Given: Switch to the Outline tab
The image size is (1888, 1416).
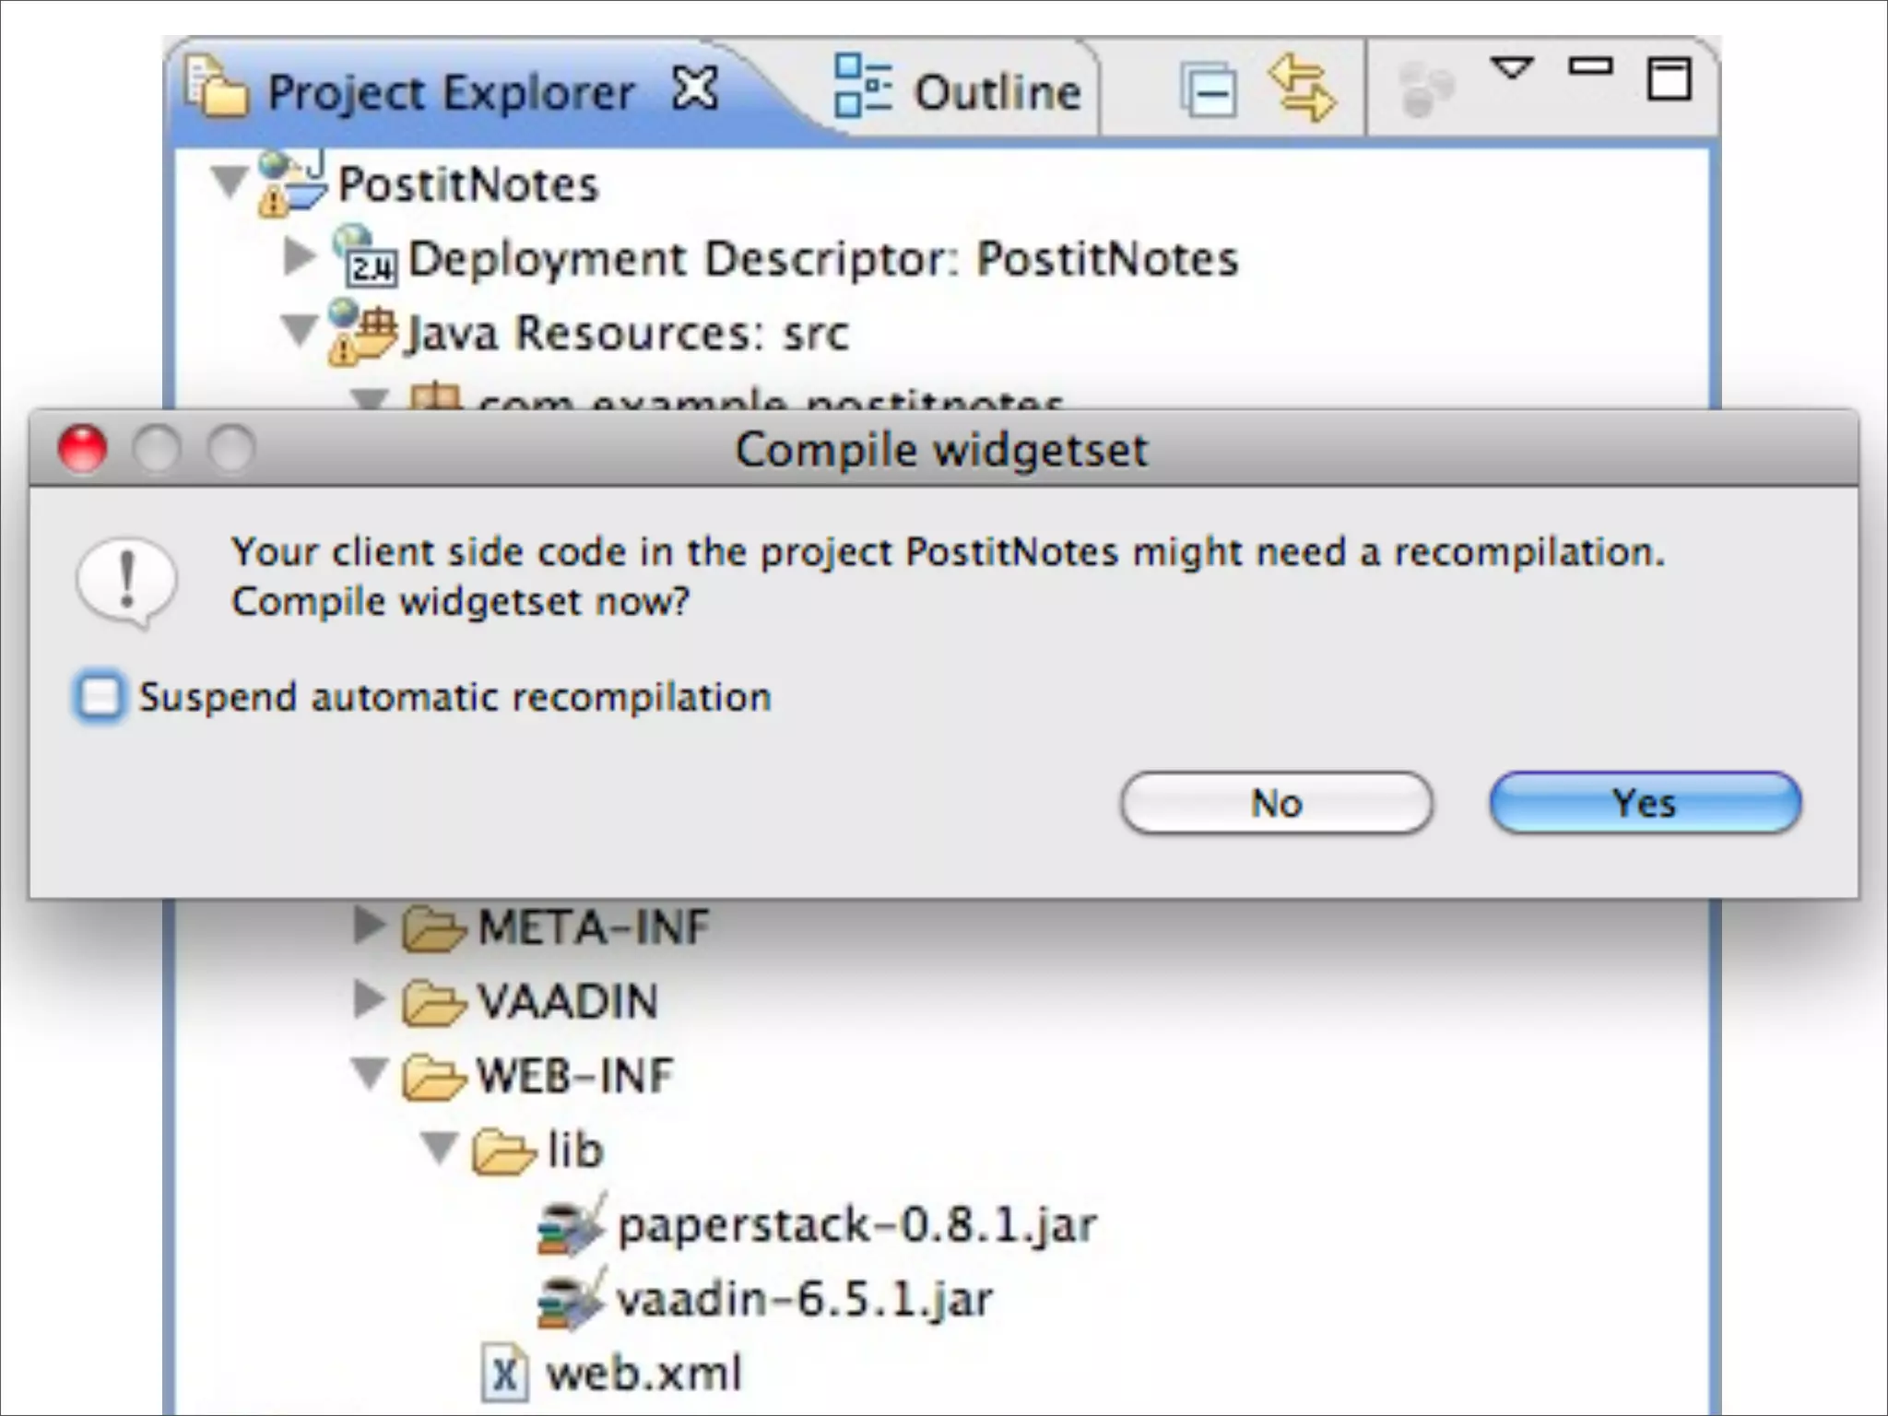Looking at the screenshot, I should (959, 92).
